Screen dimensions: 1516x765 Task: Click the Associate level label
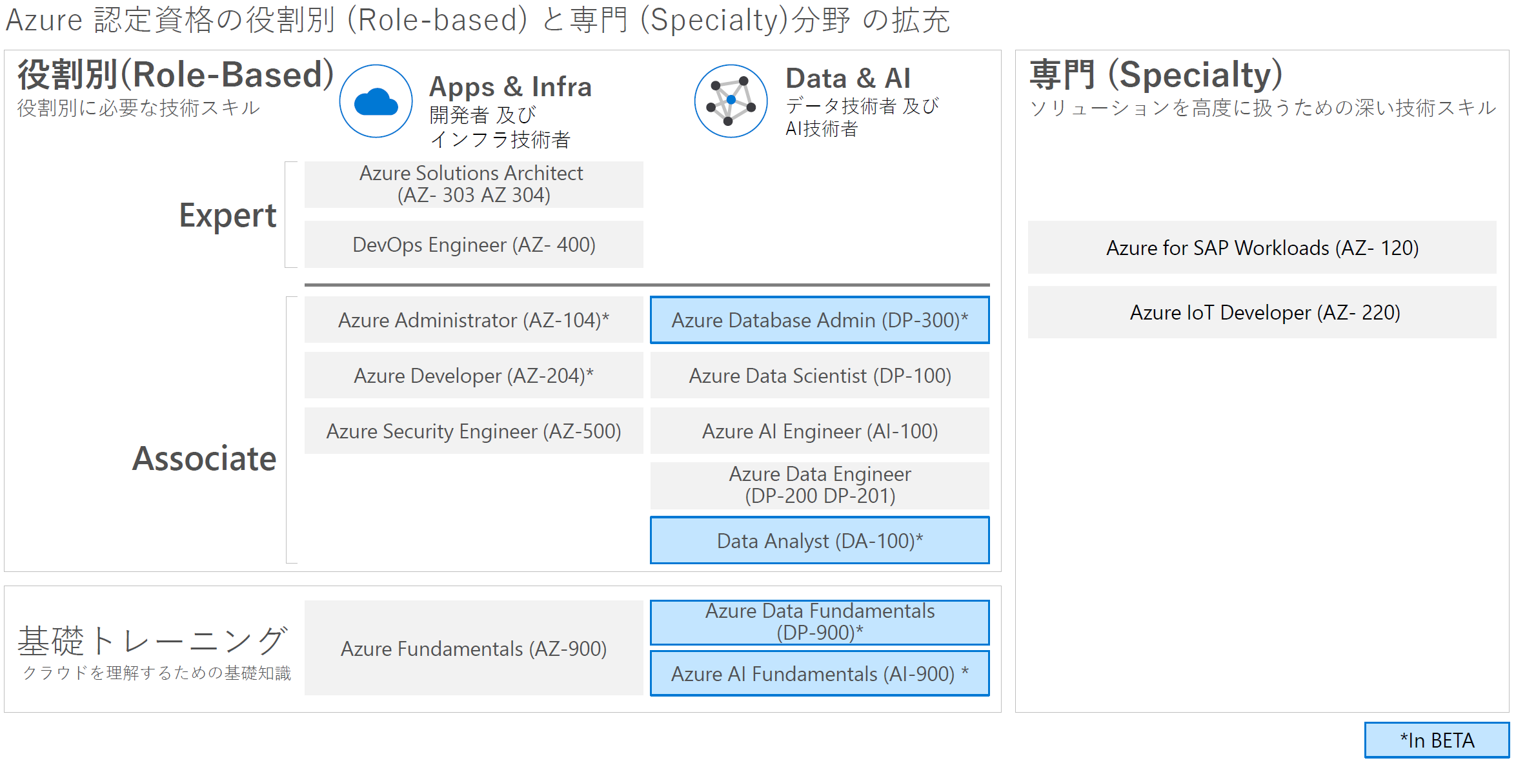[204, 459]
